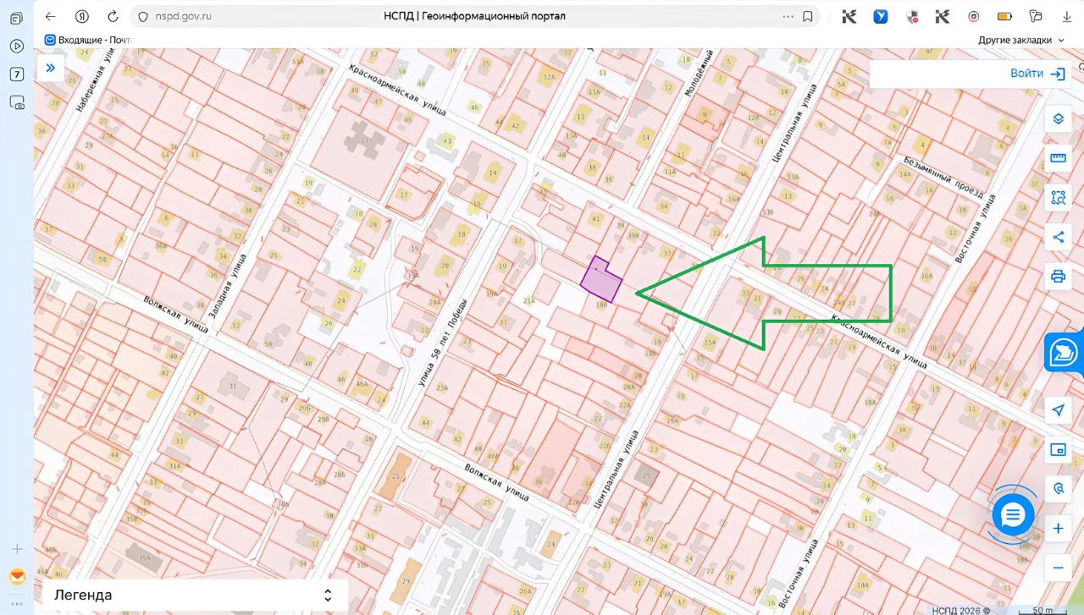Open the first Kaspersky extension icon
Image resolution: width=1084 pixels, height=615 pixels.
(849, 16)
